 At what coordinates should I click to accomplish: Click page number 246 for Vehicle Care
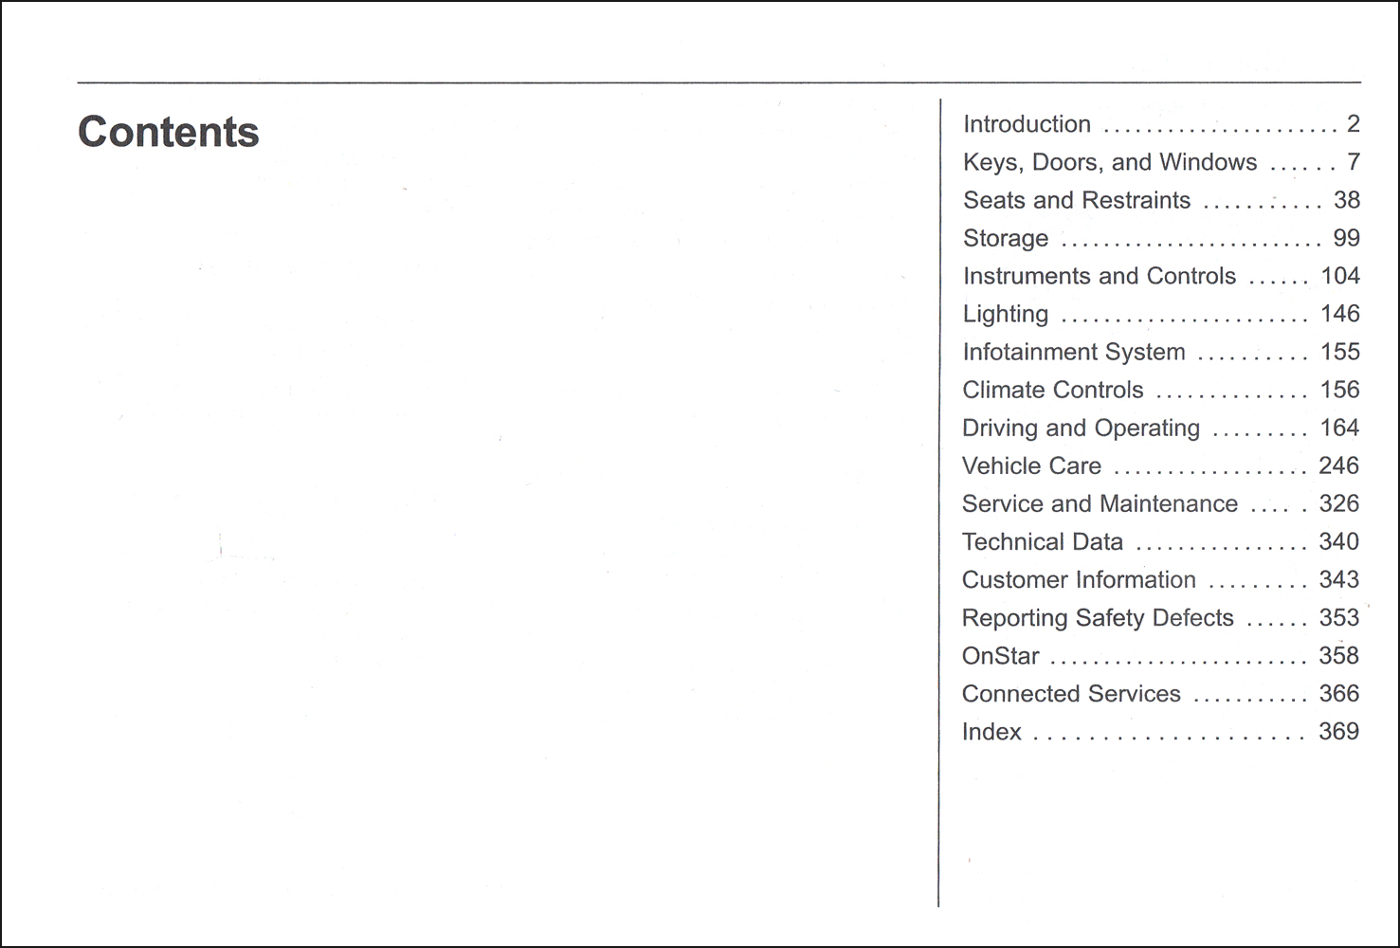[x=1338, y=465]
